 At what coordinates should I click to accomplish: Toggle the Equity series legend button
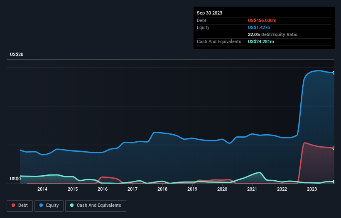click(49, 206)
